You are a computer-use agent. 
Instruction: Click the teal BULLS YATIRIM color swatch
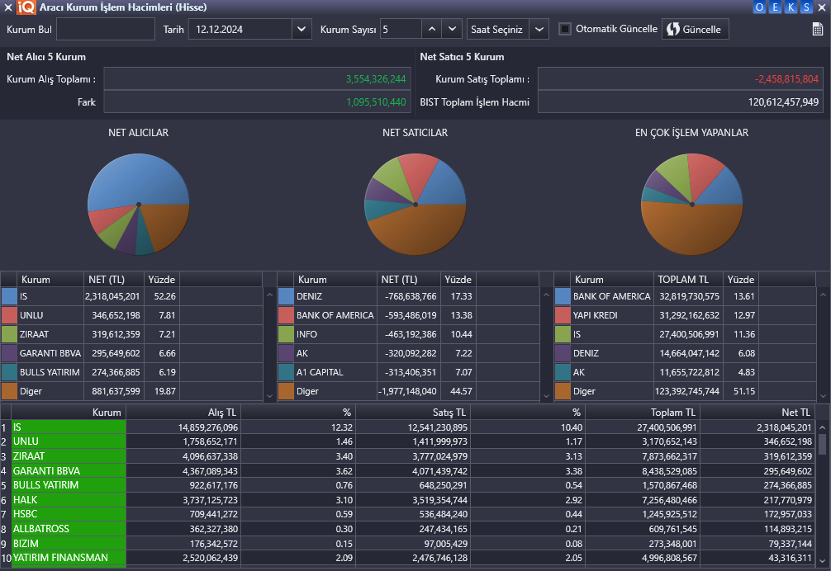[10, 372]
